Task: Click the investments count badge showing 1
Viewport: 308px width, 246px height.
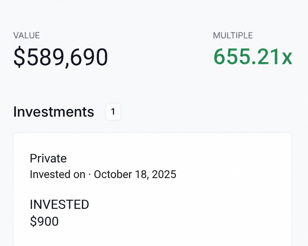Action: click(113, 112)
